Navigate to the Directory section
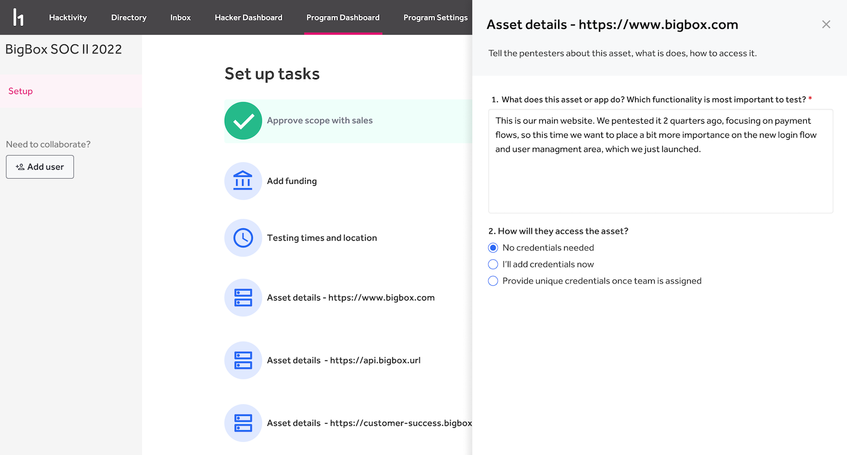847x455 pixels. [x=128, y=17]
